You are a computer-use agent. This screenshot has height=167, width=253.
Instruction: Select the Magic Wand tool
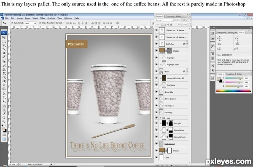pyautogui.click(x=4, y=49)
